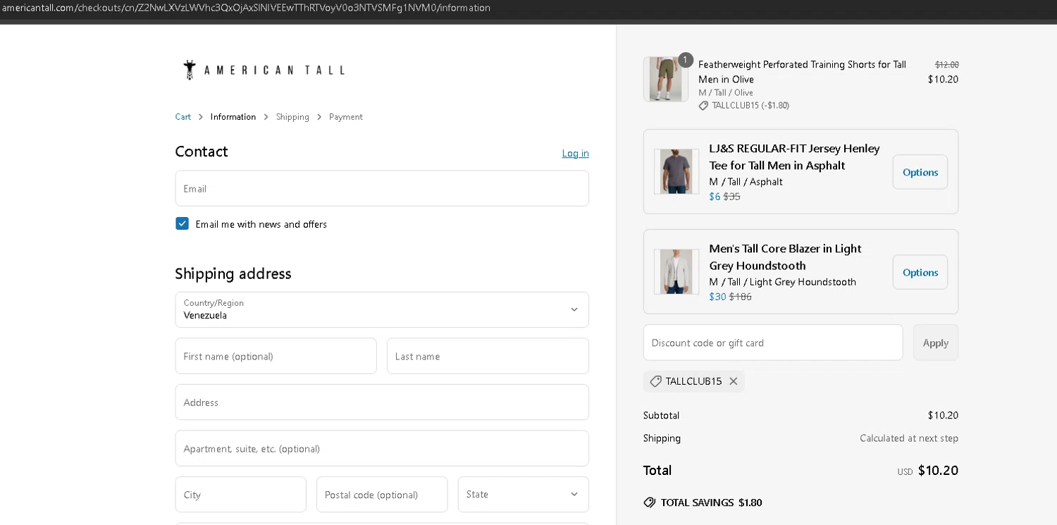Click the Olive training shorts thumbnail
The height and width of the screenshot is (525, 1057).
(666, 79)
